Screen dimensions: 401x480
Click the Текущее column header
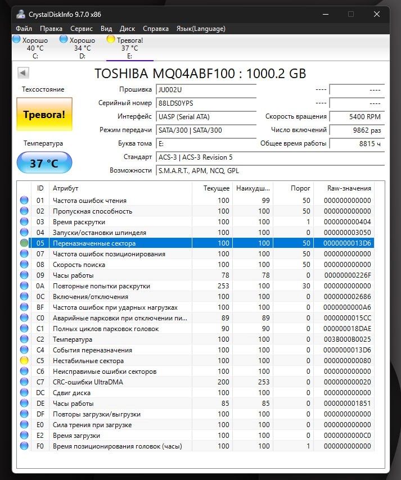pyautogui.click(x=212, y=188)
